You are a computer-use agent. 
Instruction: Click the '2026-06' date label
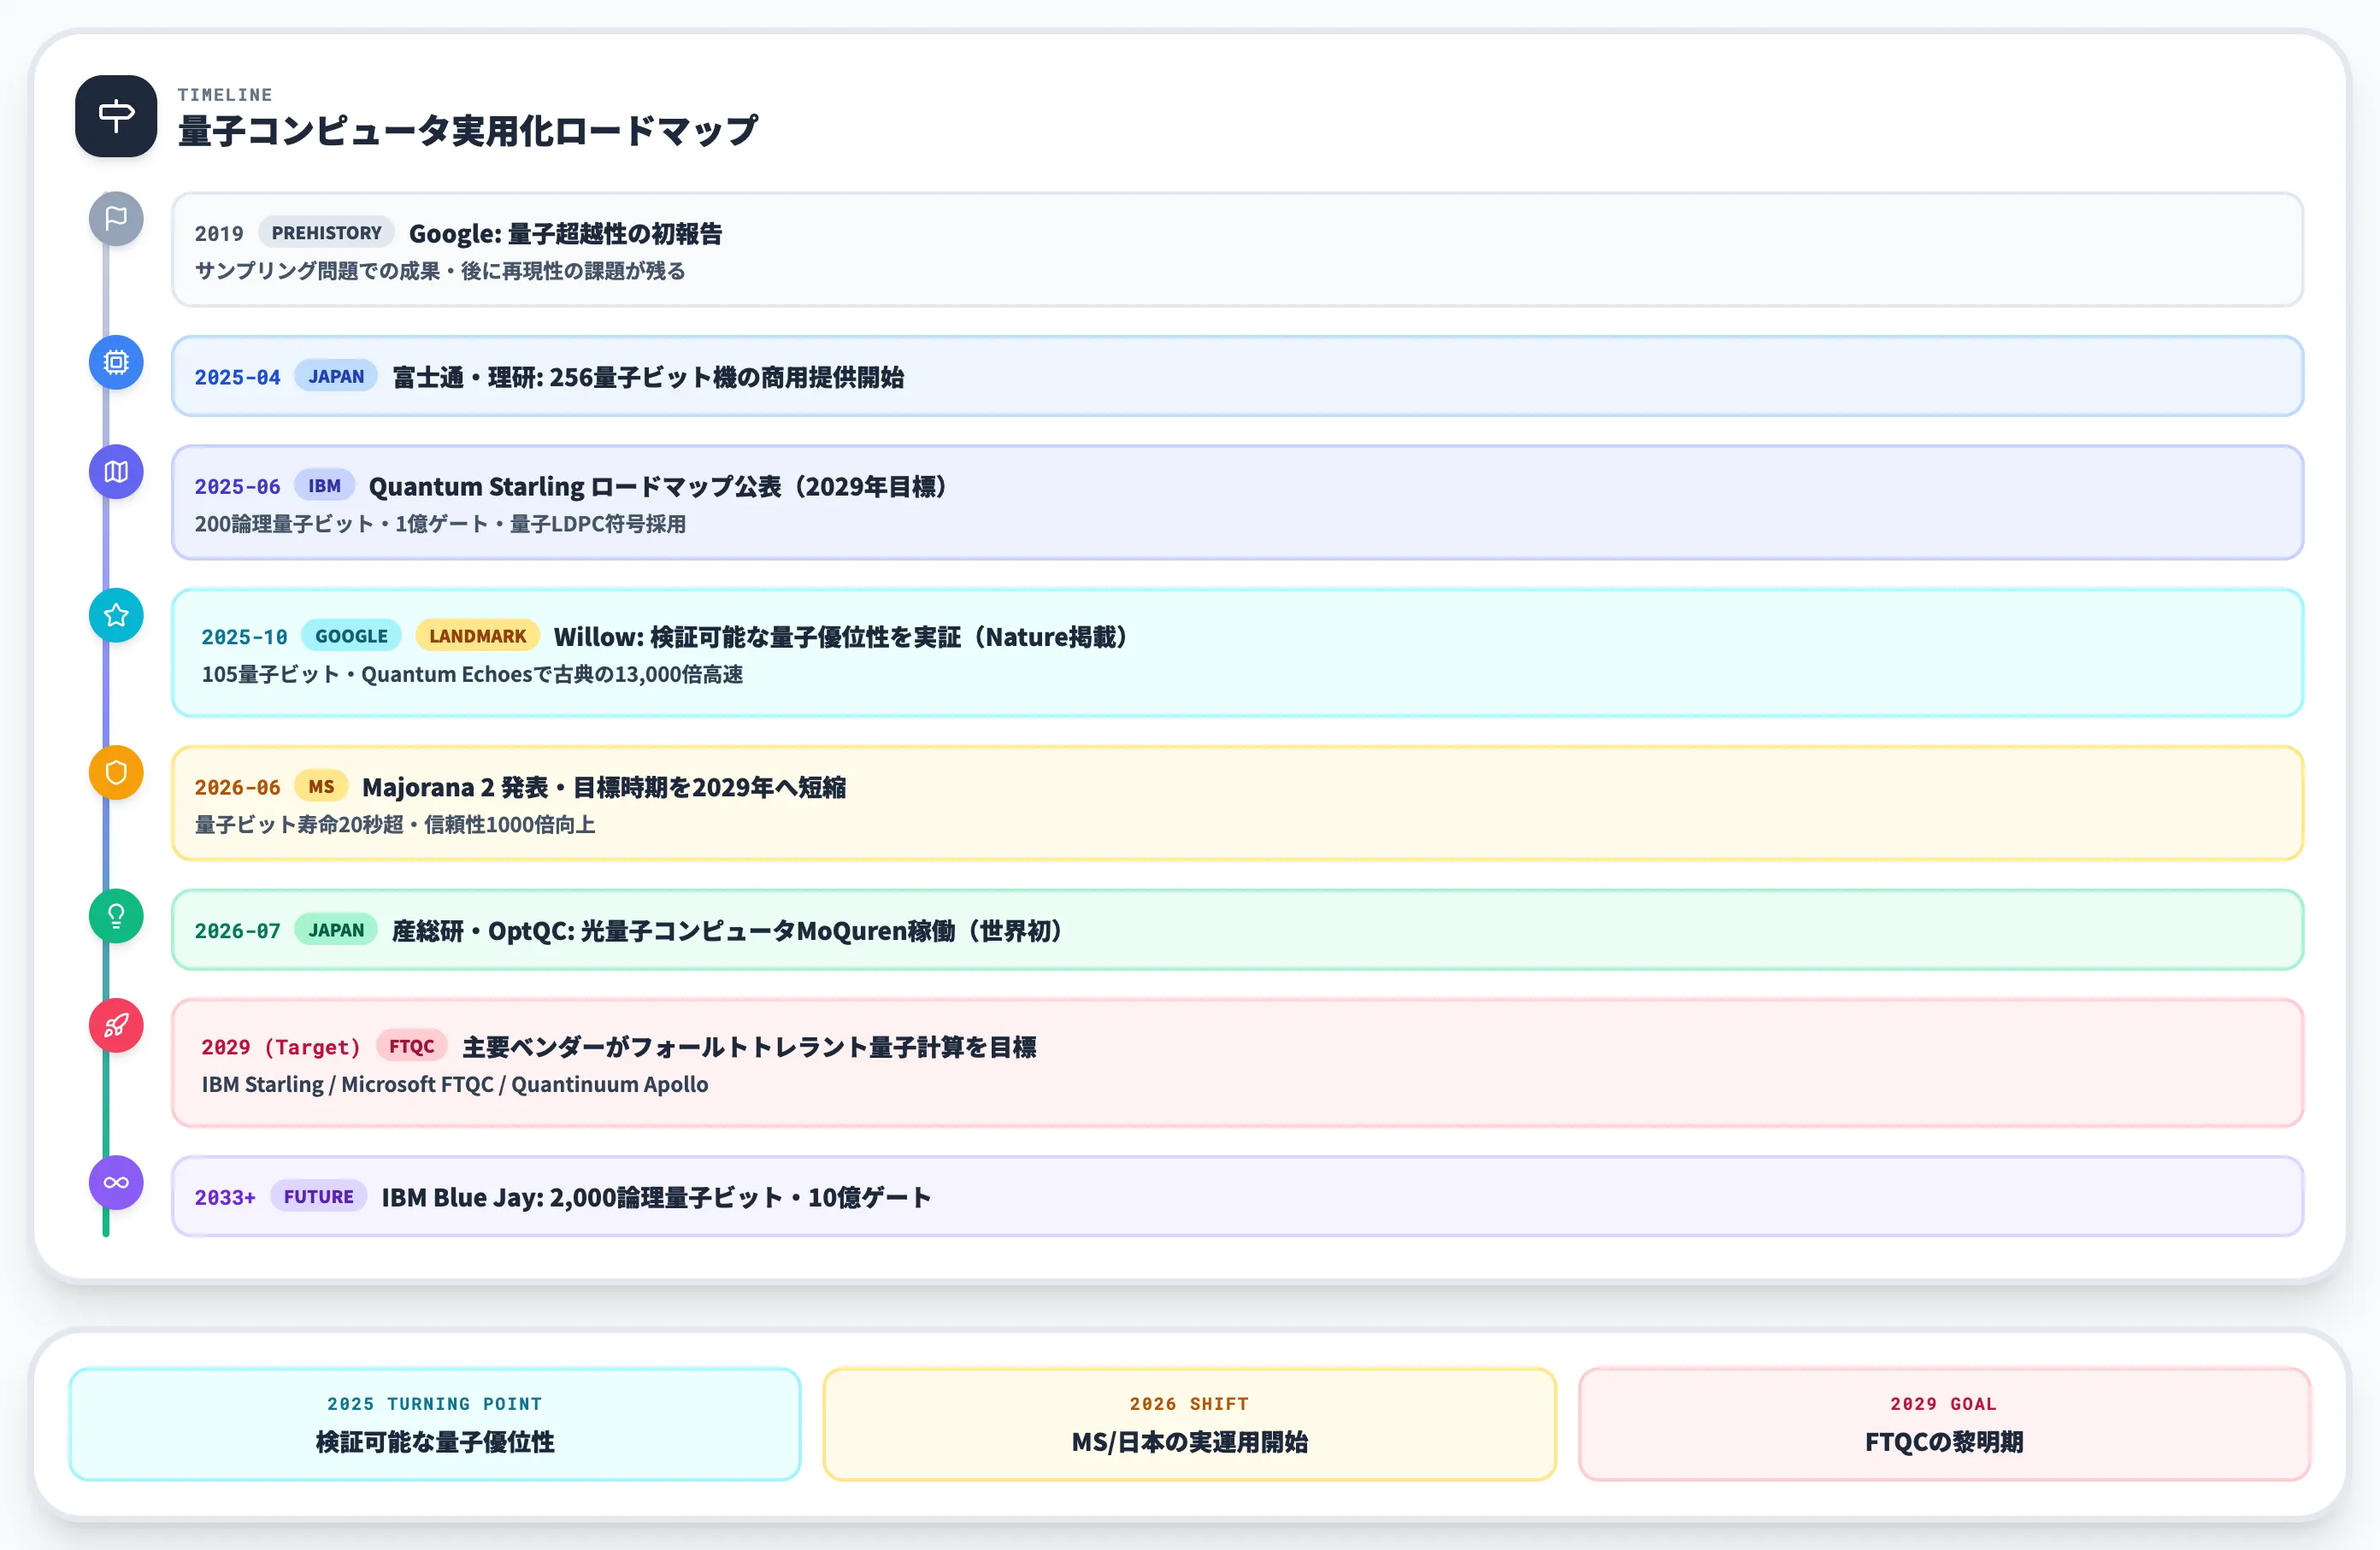(238, 788)
